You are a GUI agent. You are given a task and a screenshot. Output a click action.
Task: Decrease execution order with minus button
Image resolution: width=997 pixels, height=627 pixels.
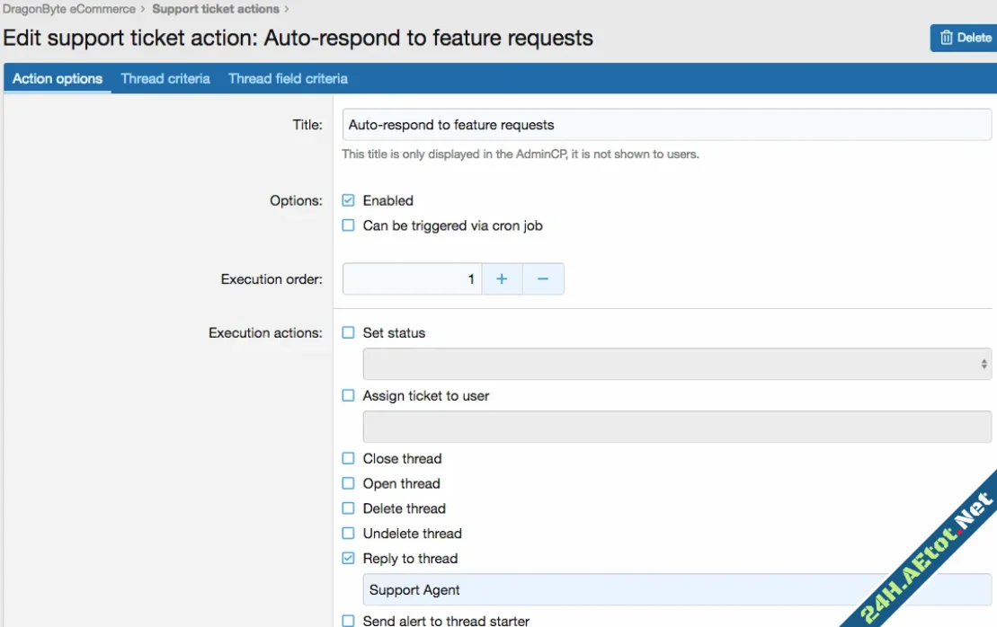[x=543, y=279]
